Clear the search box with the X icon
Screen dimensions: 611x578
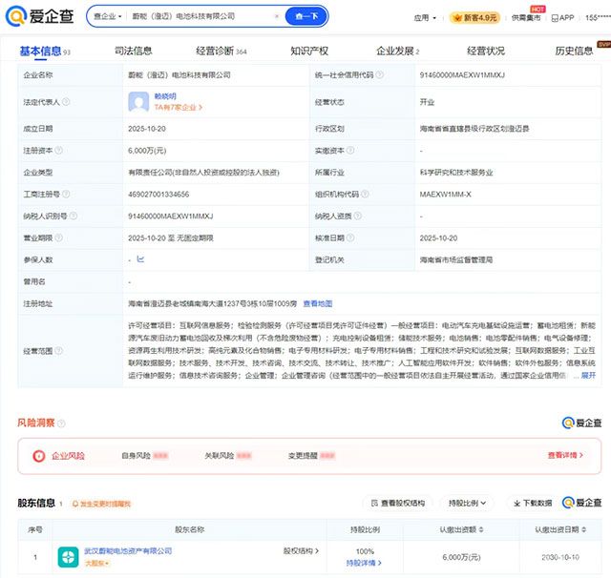277,17
